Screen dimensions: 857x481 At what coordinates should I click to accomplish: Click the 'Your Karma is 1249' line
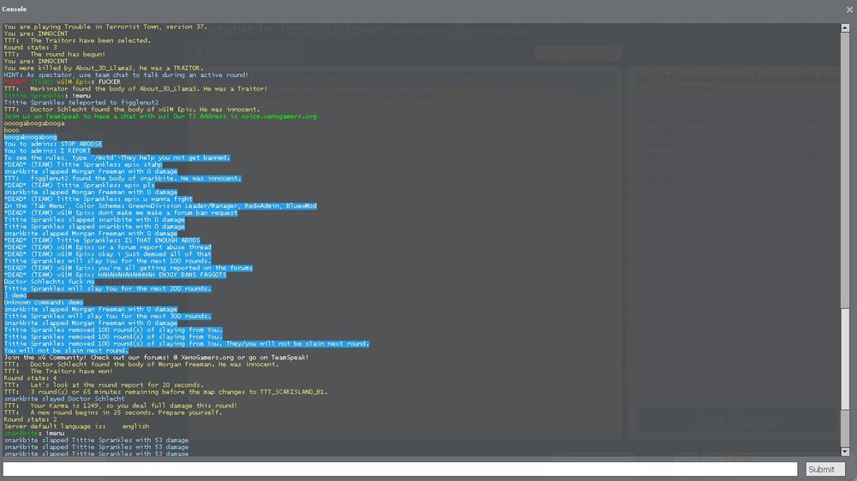[121, 406]
